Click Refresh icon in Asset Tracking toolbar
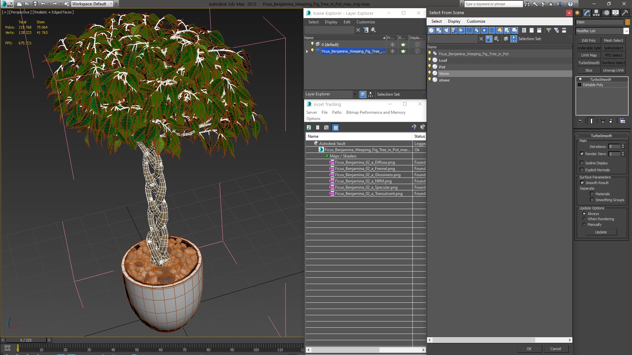Screen dimensions: 632x355 (309, 128)
